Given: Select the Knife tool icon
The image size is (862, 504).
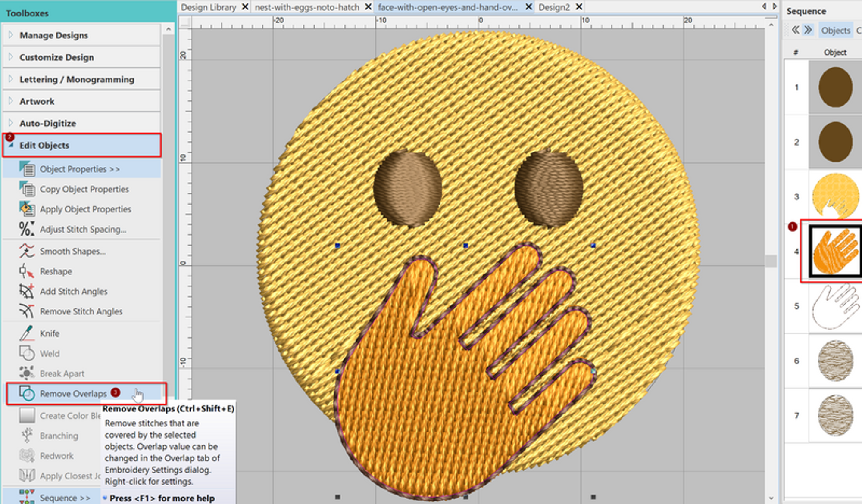Looking at the screenshot, I should pos(27,333).
